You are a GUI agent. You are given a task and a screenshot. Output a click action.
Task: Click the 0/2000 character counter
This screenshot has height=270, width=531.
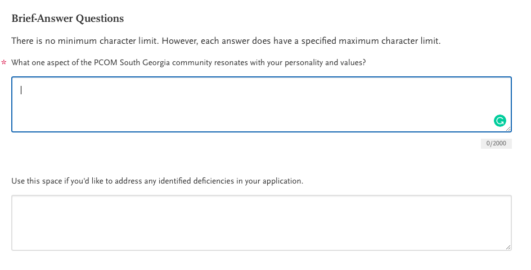coord(496,143)
